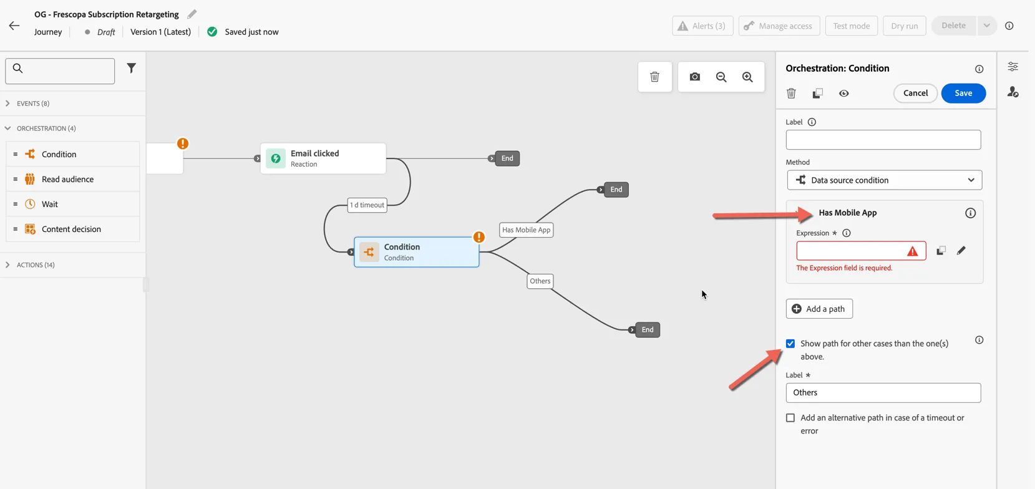Select the Read audience activity in the palette

pos(72,179)
